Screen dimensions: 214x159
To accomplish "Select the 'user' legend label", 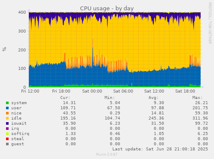I will (x=16, y=108).
